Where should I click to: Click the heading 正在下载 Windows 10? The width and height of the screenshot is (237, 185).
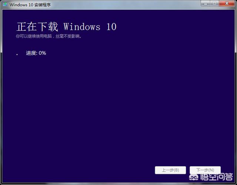click(66, 27)
